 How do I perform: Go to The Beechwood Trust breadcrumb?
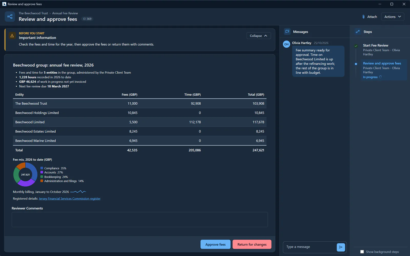(x=33, y=13)
